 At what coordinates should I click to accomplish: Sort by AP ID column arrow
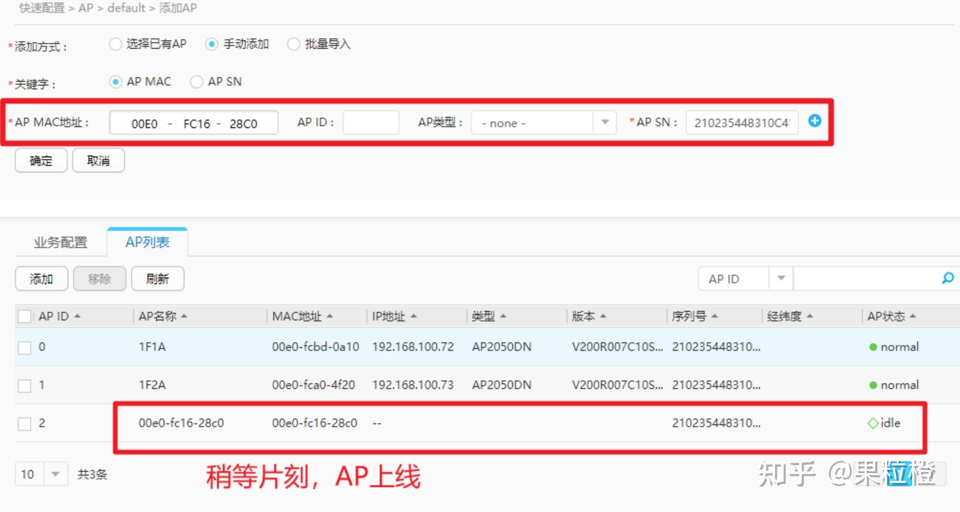77,316
